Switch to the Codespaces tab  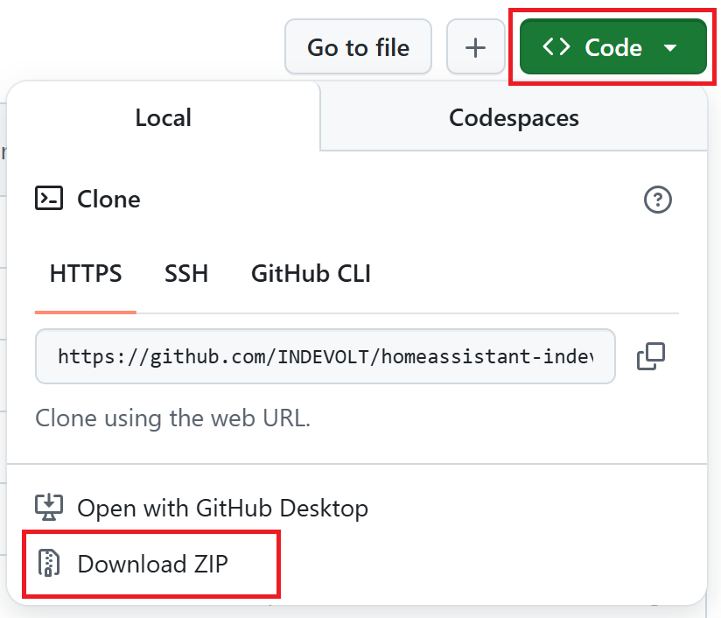pos(514,117)
